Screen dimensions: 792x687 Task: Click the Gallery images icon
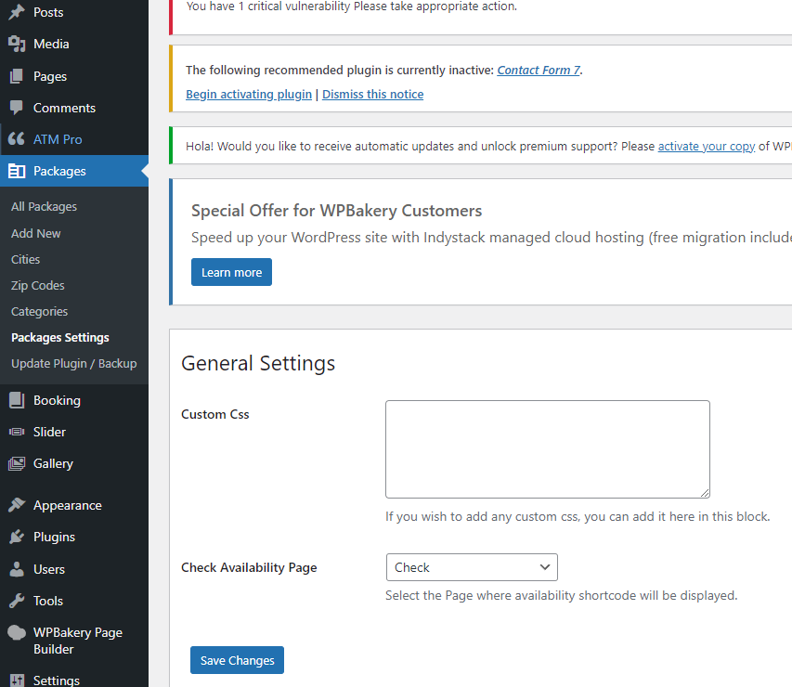point(17,463)
